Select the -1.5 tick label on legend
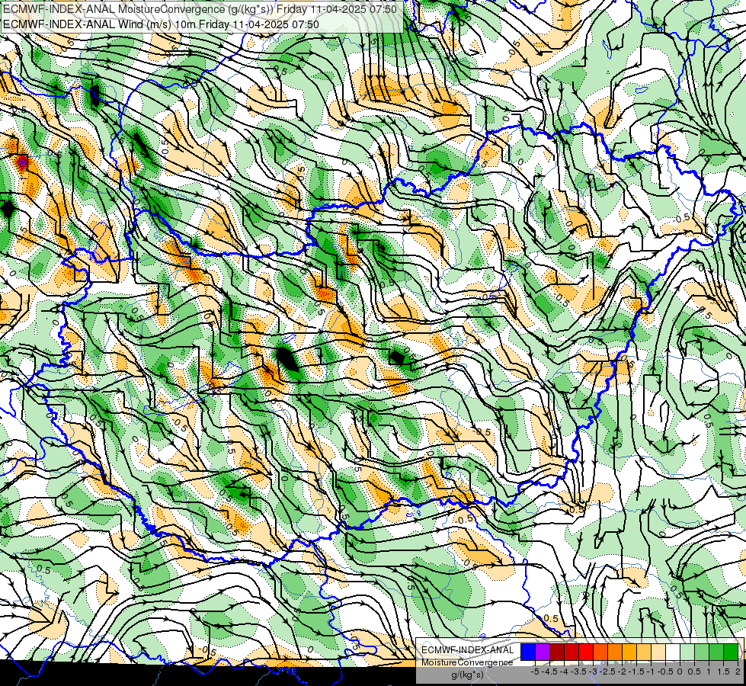The height and width of the screenshot is (686, 746). tap(636, 672)
